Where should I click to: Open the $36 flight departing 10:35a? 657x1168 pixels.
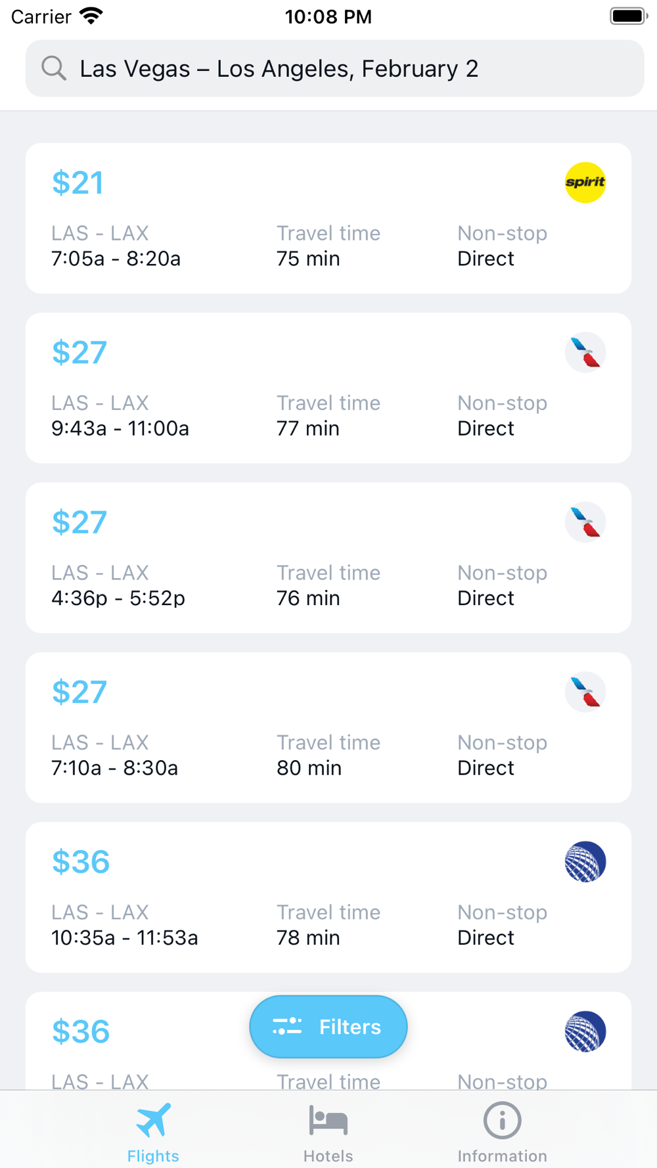coord(328,897)
